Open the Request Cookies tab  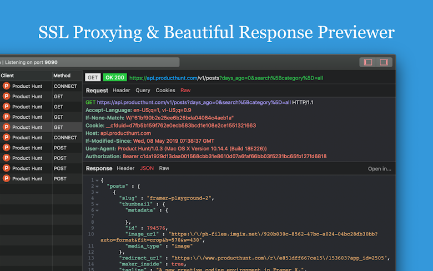click(165, 91)
